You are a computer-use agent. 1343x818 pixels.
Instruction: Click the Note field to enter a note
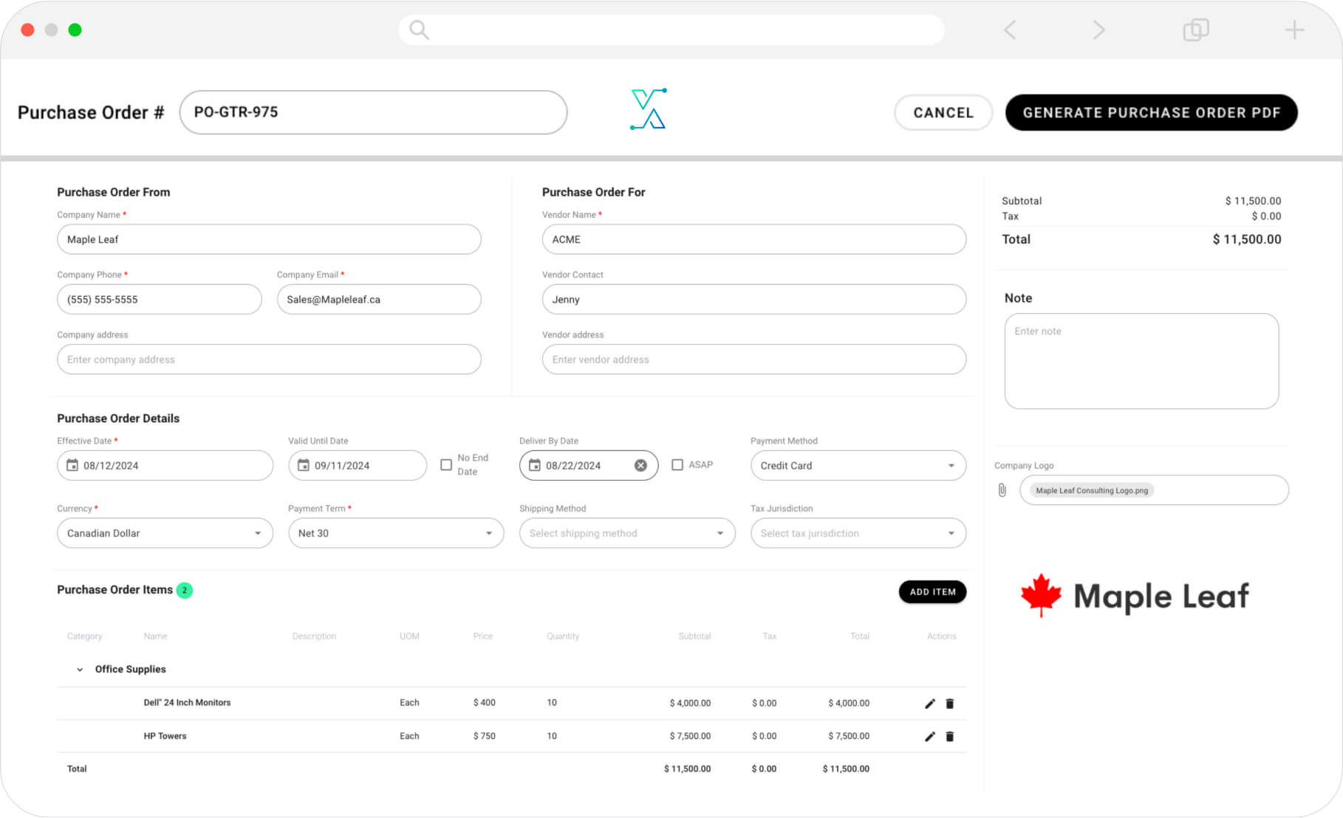click(x=1141, y=361)
